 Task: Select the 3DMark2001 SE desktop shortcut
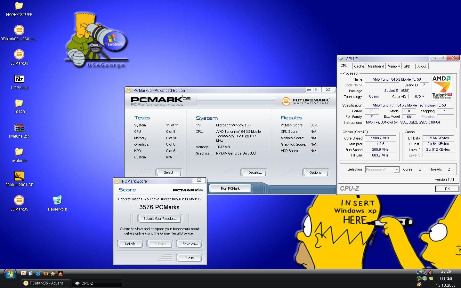click(19, 179)
